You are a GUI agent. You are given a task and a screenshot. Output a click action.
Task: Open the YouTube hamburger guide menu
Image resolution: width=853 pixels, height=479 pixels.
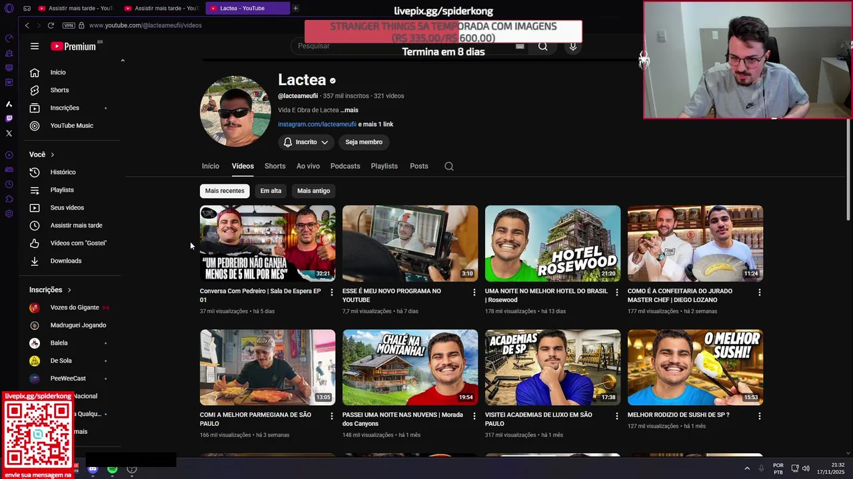35,46
